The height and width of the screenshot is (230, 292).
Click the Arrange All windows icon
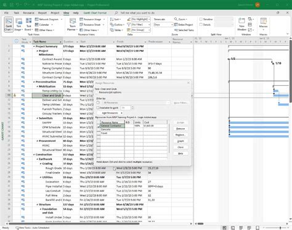coord(250,25)
